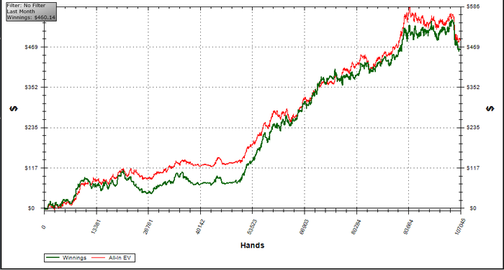This screenshot has height=270, width=504.
Task: Click the '13381' x-axis tick label
Action: coord(96,226)
